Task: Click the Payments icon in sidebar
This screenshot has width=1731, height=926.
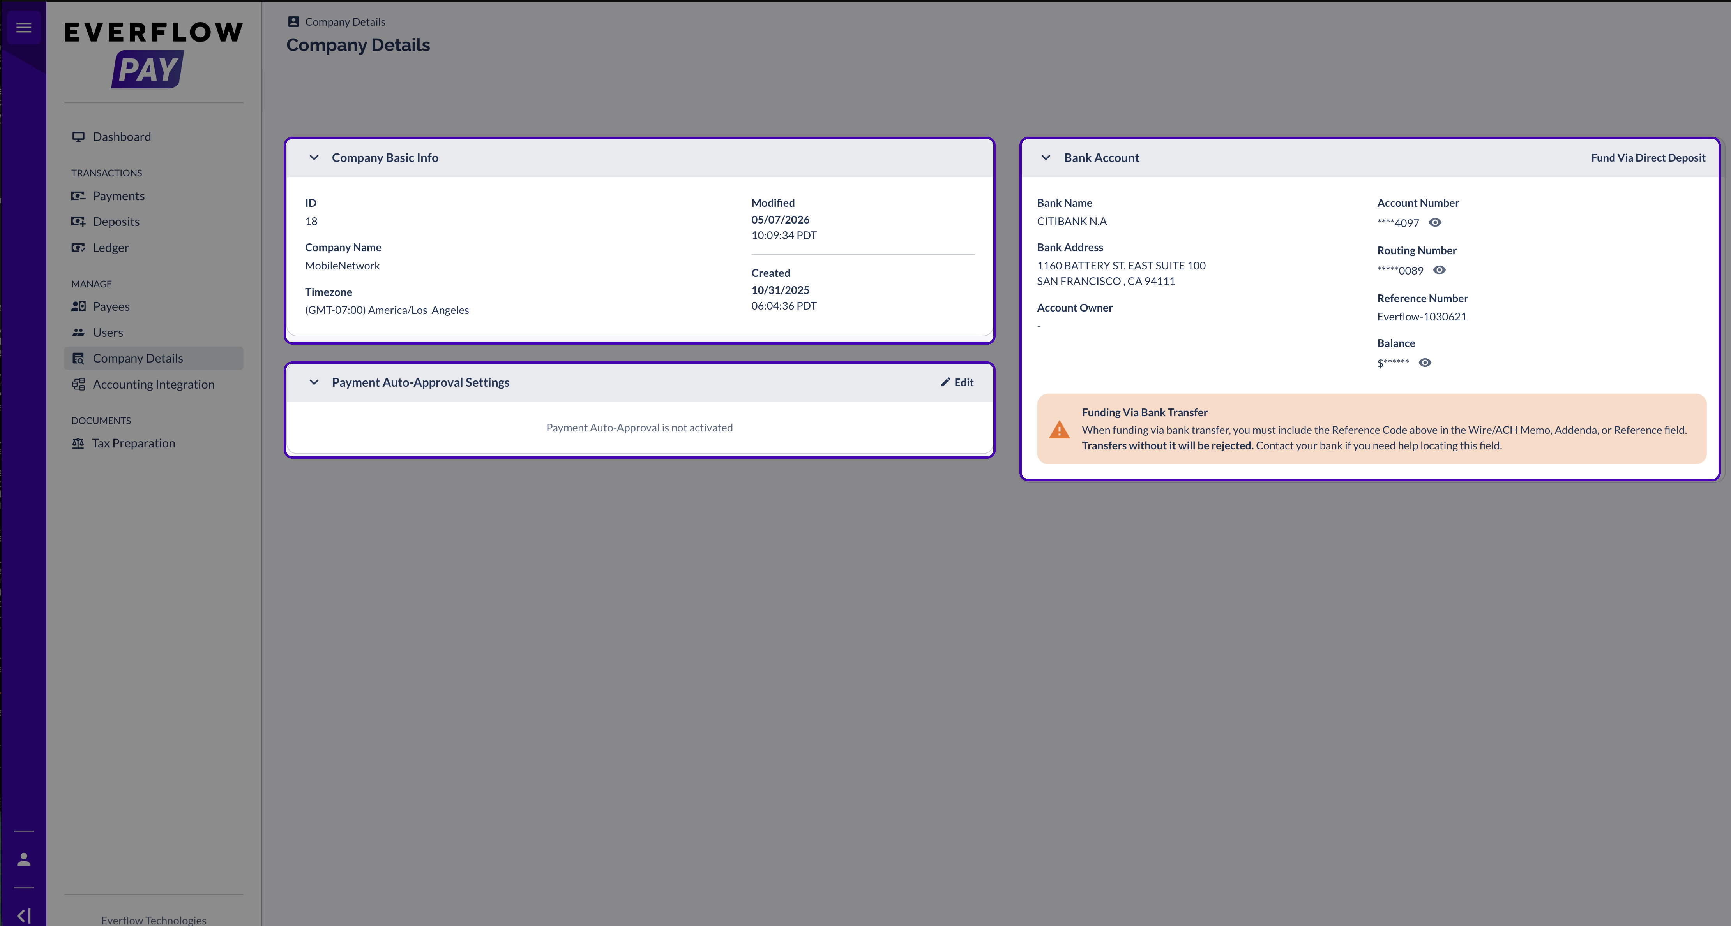Action: click(x=79, y=196)
